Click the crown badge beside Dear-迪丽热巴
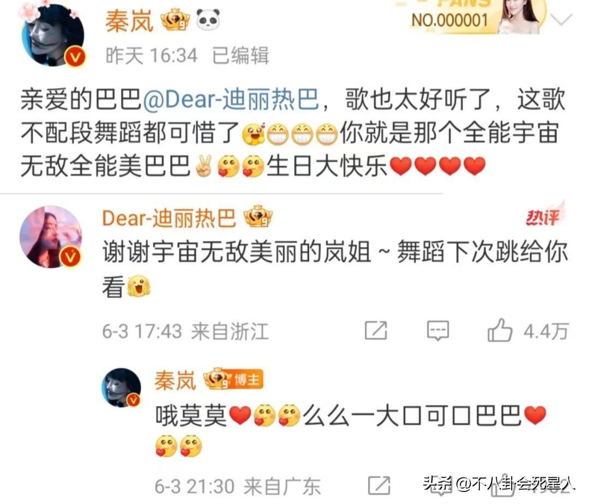This screenshot has height=504, width=589. (x=257, y=217)
